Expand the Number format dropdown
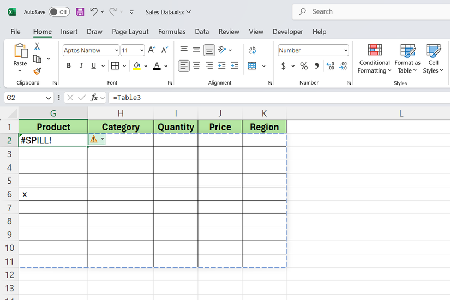 [x=346, y=50]
